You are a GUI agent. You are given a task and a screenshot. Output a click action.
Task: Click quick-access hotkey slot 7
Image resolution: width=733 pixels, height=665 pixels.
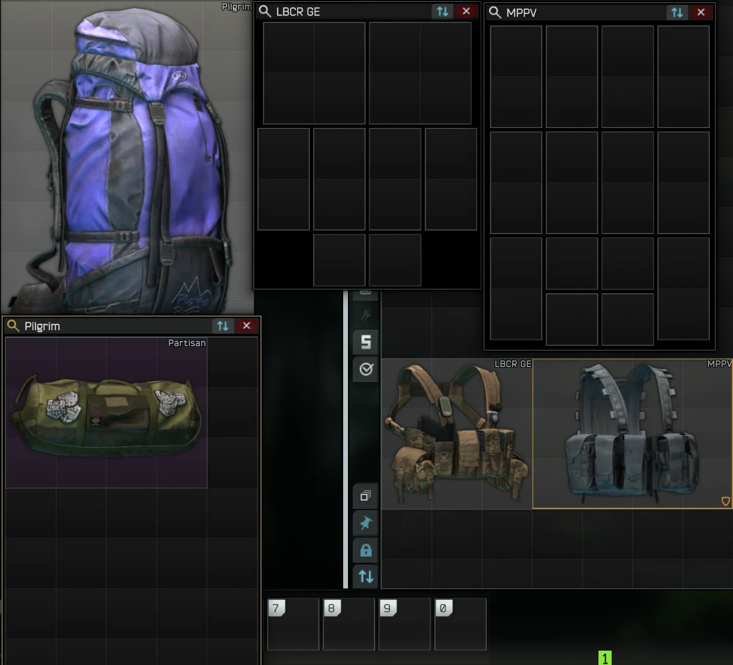[x=293, y=624]
